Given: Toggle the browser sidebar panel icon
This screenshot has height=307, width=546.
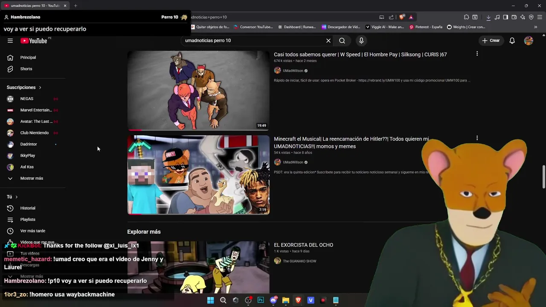Looking at the screenshot, I should (x=505, y=17).
